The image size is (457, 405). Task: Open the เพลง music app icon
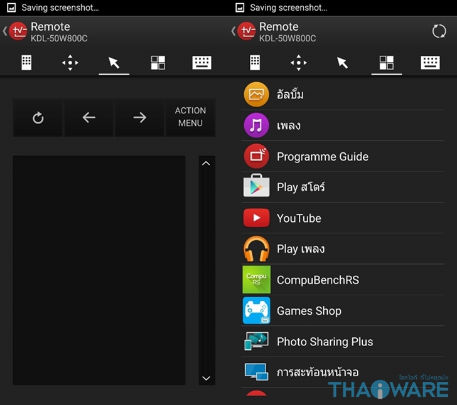[x=256, y=125]
